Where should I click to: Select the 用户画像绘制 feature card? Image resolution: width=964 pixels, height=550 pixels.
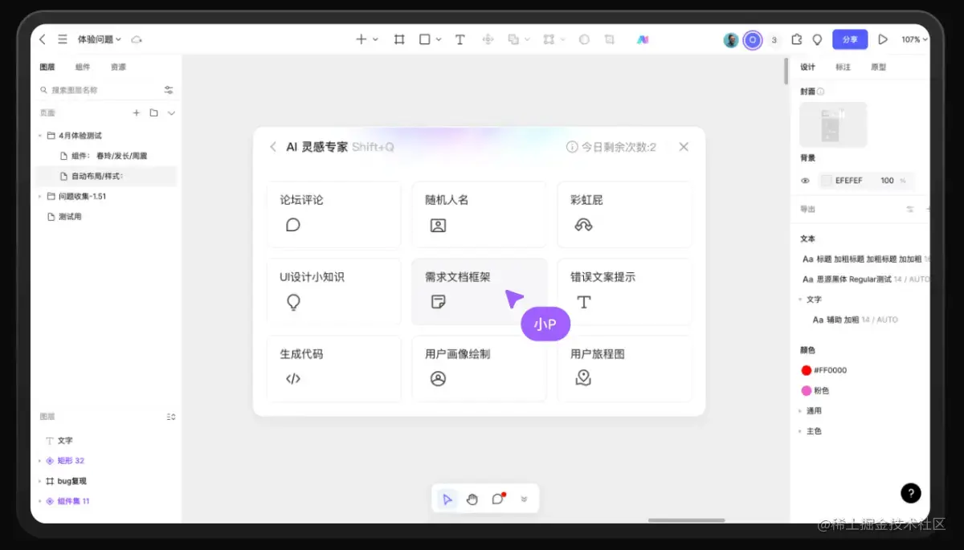(480, 369)
